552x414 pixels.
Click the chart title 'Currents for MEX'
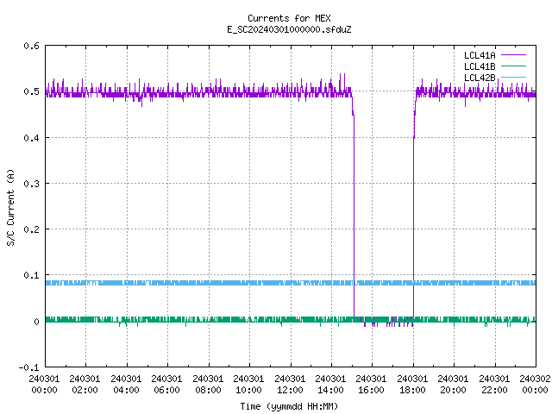tap(289, 18)
